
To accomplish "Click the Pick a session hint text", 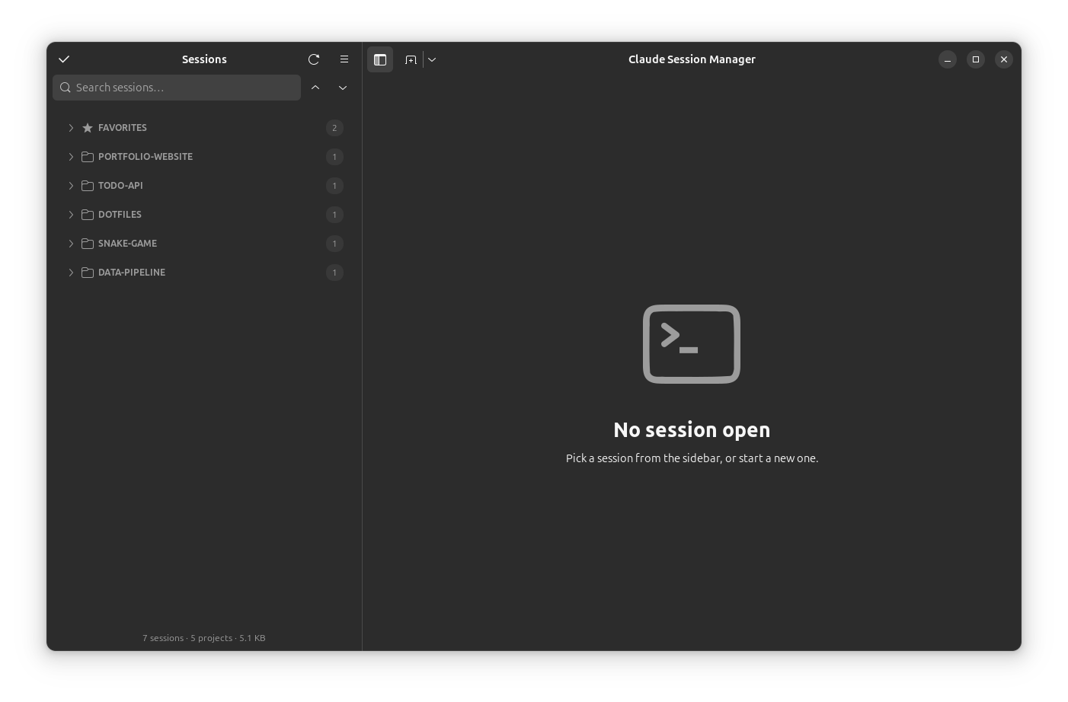I will point(692,458).
